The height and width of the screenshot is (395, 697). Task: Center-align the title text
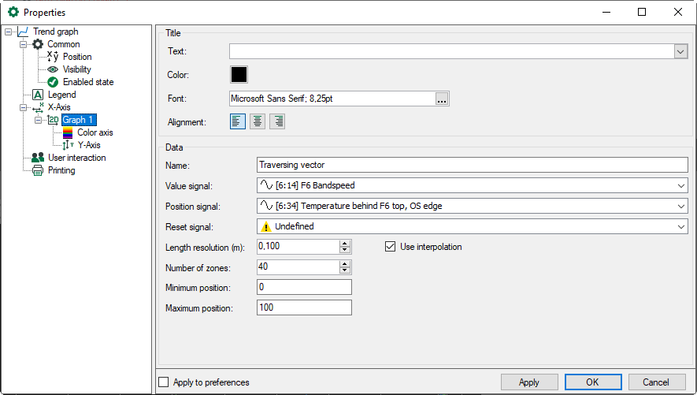pos(258,121)
